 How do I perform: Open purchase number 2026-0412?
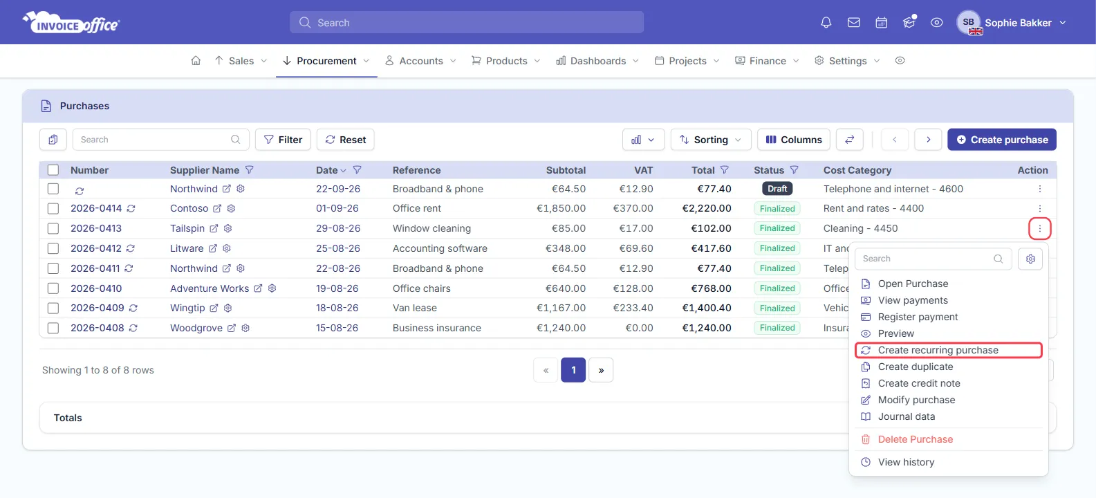pos(96,248)
